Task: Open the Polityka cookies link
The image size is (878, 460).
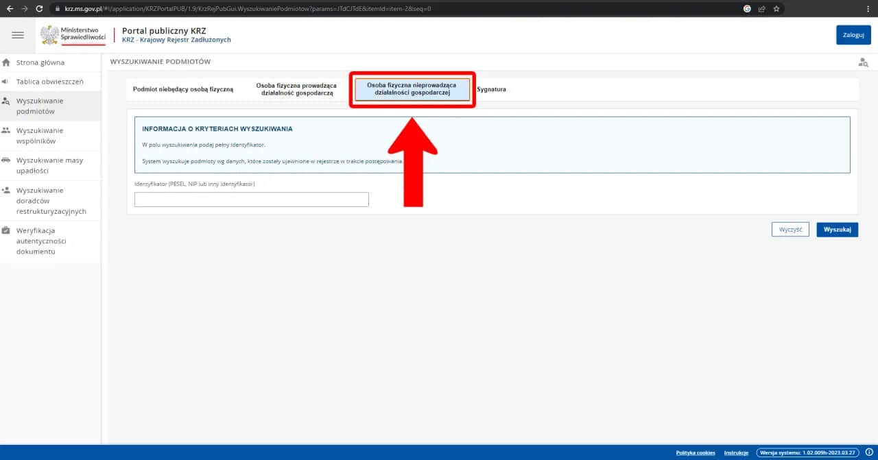Action: tap(696, 452)
